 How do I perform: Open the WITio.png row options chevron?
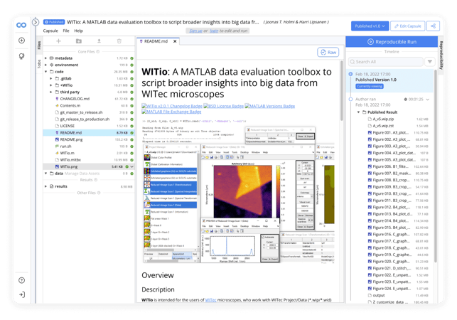pos(132,166)
